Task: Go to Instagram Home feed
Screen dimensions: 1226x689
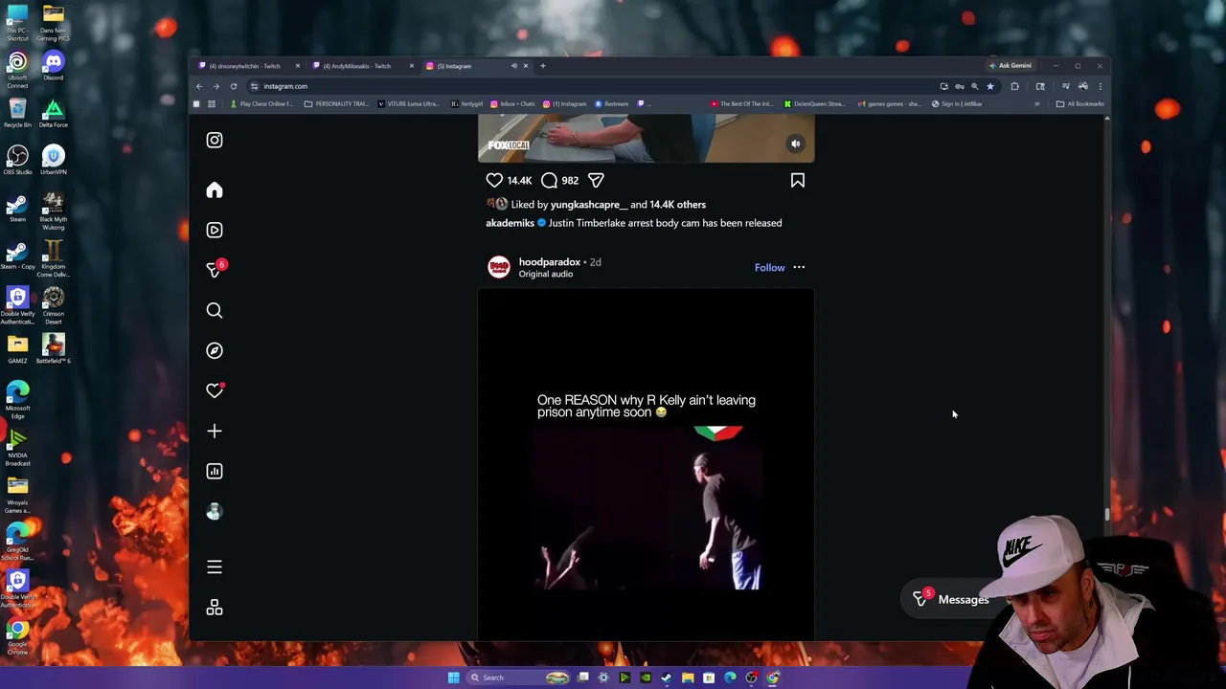Action: point(215,190)
